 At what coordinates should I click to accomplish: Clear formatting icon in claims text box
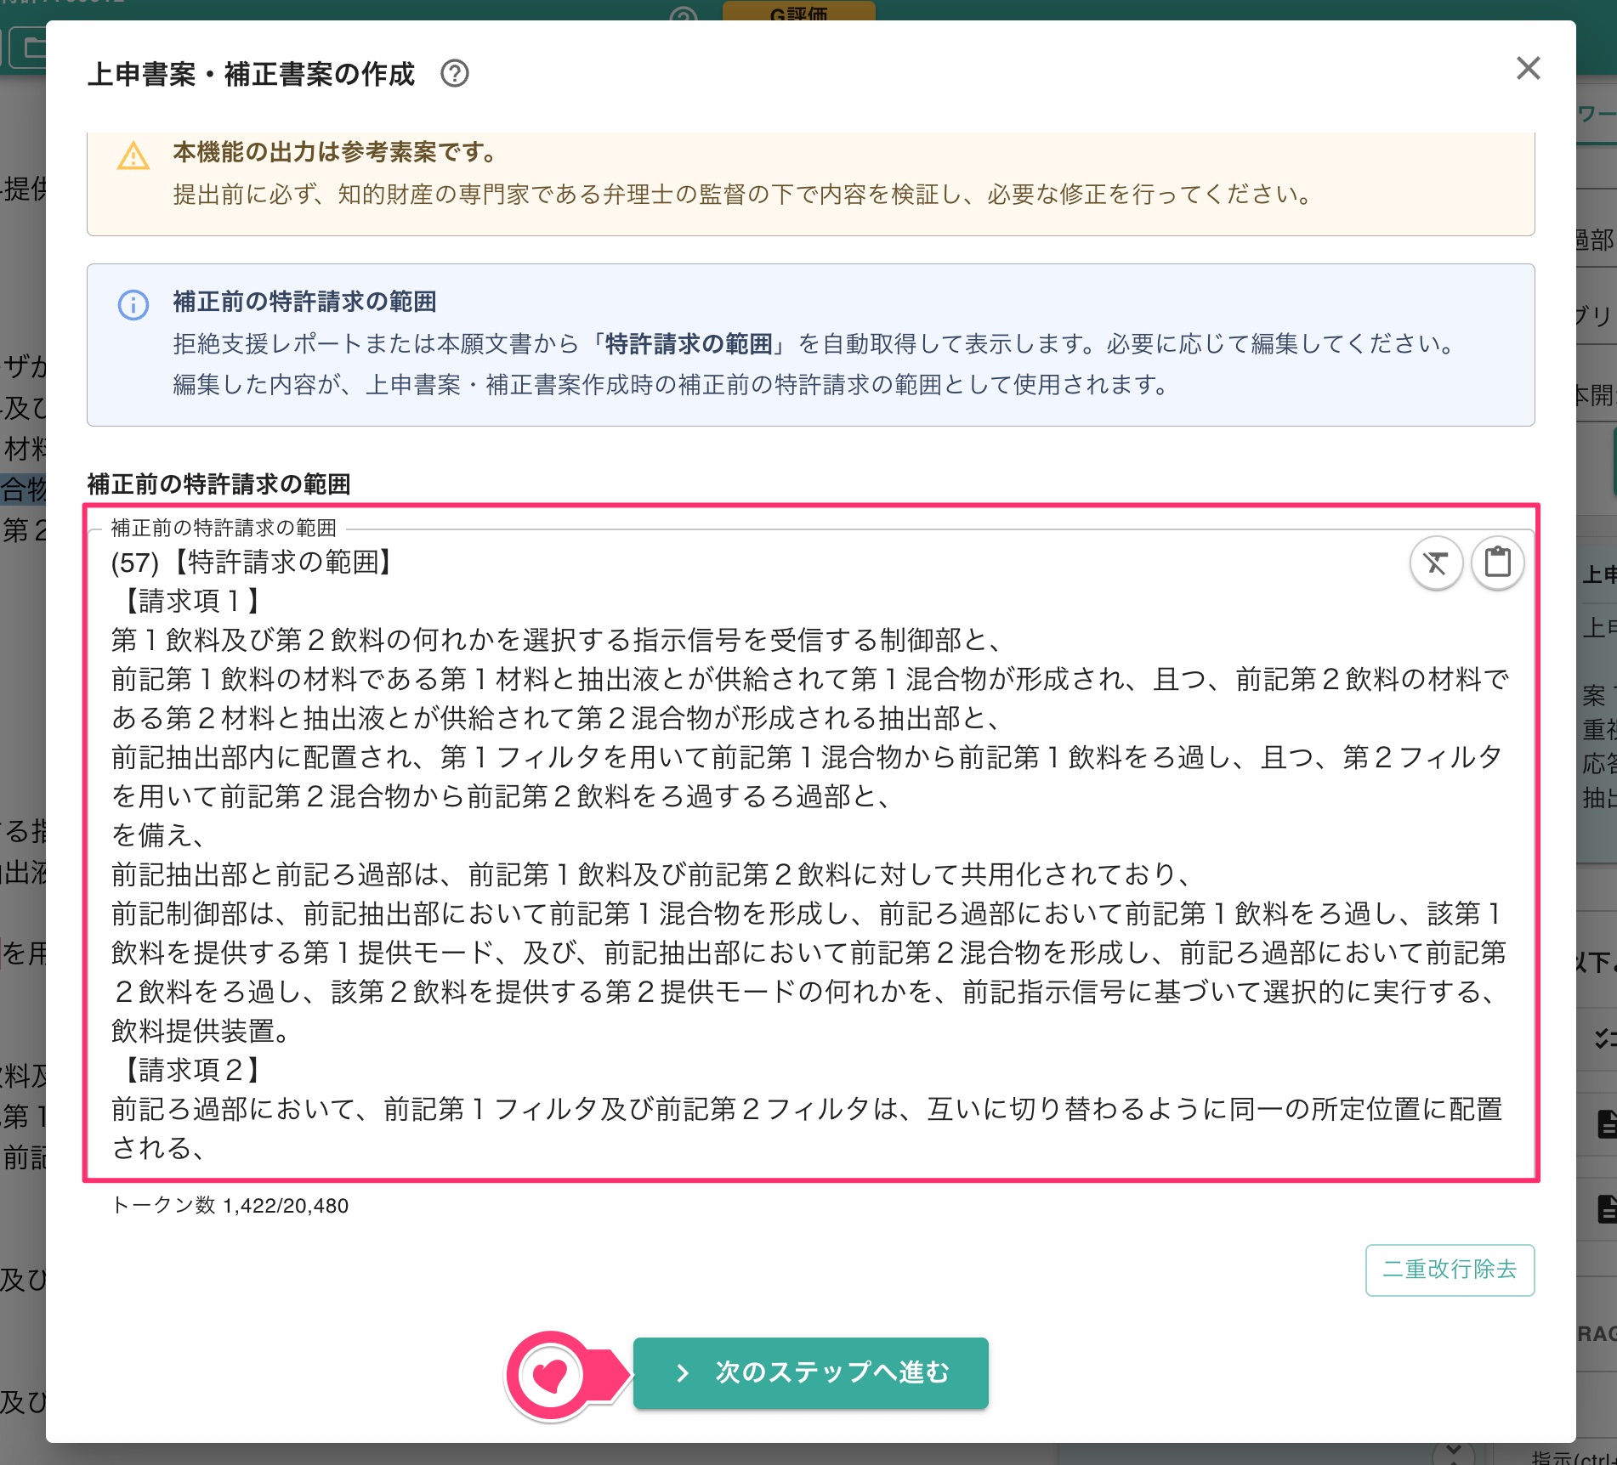(1436, 563)
